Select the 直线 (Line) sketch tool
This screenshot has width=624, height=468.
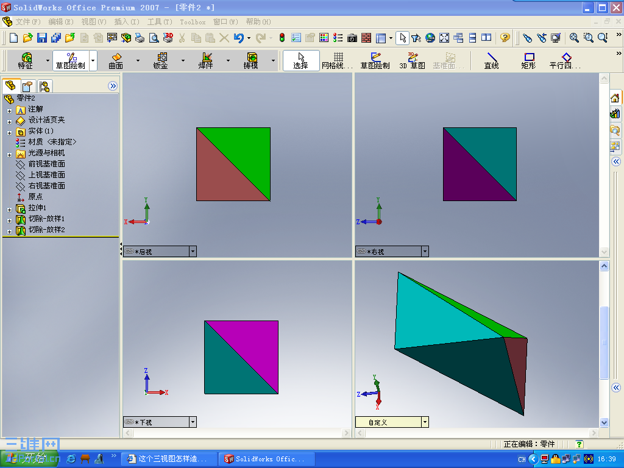coord(491,61)
